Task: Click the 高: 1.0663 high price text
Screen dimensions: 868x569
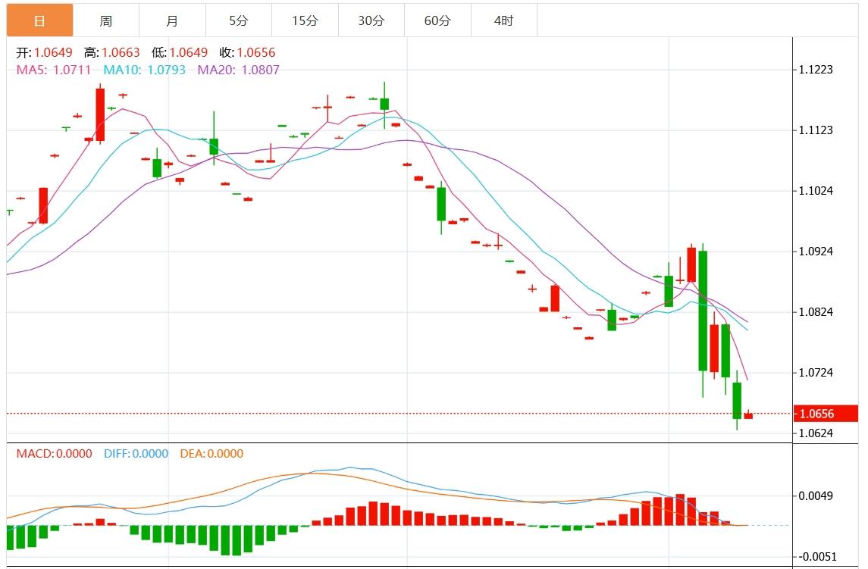Action: click(112, 53)
